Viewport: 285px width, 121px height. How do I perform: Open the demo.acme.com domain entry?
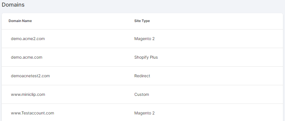pos(26,57)
